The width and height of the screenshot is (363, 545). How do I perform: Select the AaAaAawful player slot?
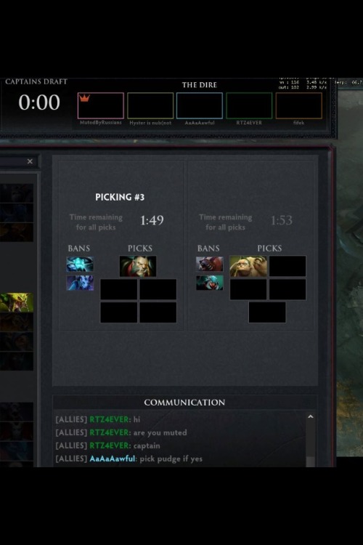pos(200,105)
